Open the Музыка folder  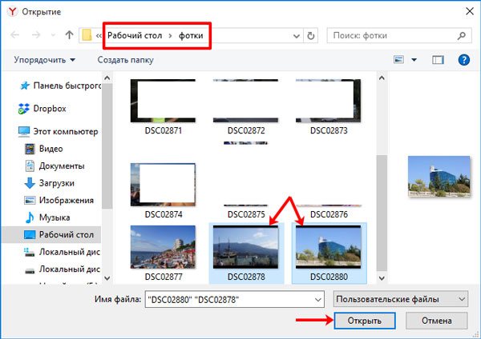click(47, 217)
